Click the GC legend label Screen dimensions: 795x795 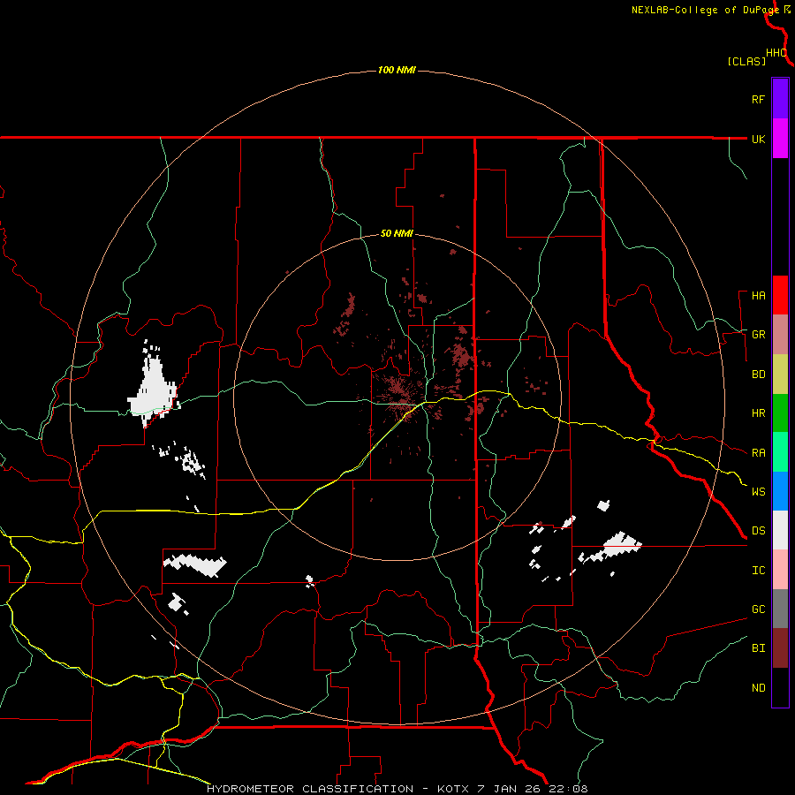coord(758,609)
